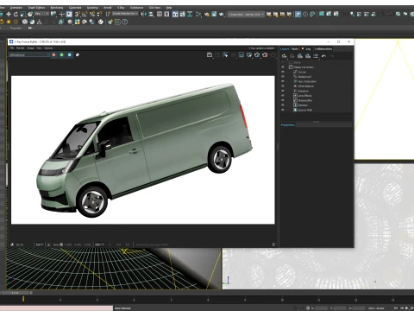Activate region render cursor in Frame Buffer
This screenshot has height=311, width=414.
click(225, 54)
